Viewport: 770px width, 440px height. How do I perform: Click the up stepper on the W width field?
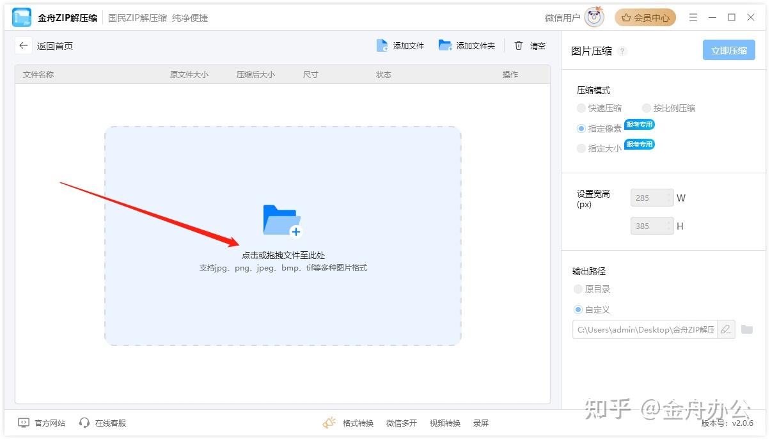click(x=669, y=194)
